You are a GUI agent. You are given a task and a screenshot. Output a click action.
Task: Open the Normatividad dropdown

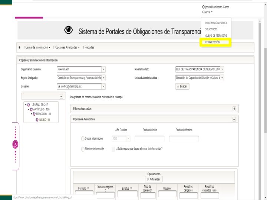tap(222, 69)
